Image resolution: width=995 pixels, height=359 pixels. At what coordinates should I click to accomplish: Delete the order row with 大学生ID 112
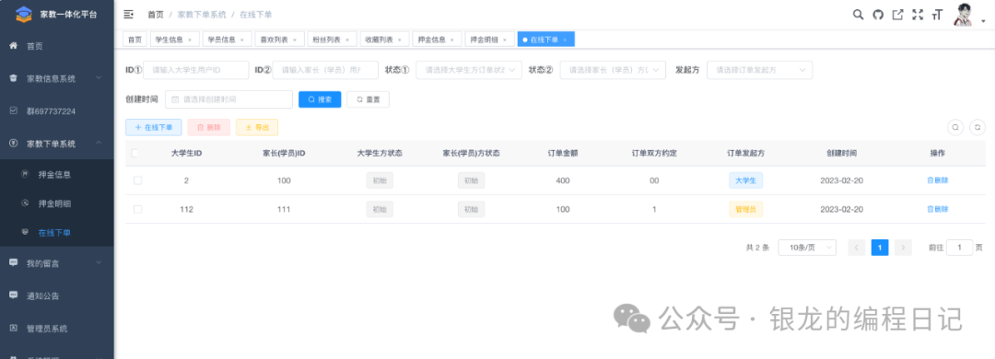click(x=937, y=209)
